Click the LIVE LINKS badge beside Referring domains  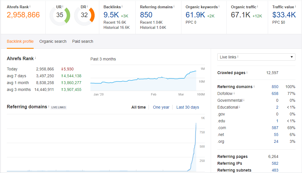(x=58, y=107)
